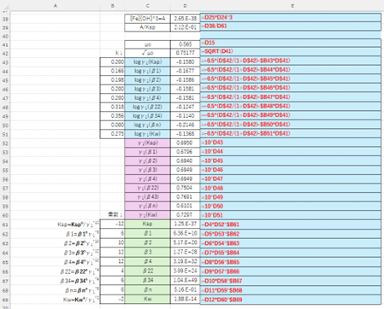Click the value 1.25E-37
Screen dimensions: 384x309
186,224
